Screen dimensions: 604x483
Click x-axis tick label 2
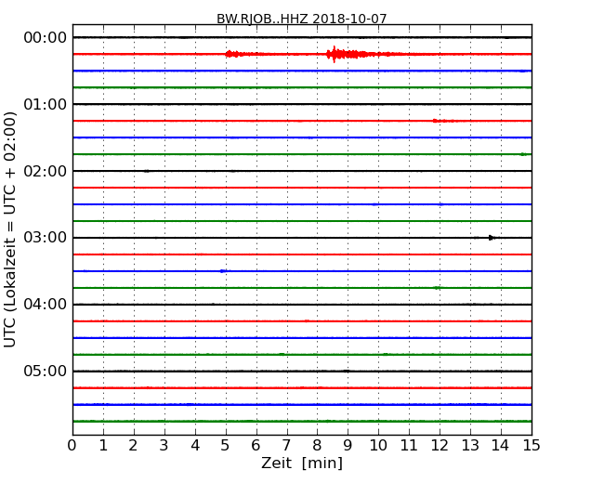point(133,445)
